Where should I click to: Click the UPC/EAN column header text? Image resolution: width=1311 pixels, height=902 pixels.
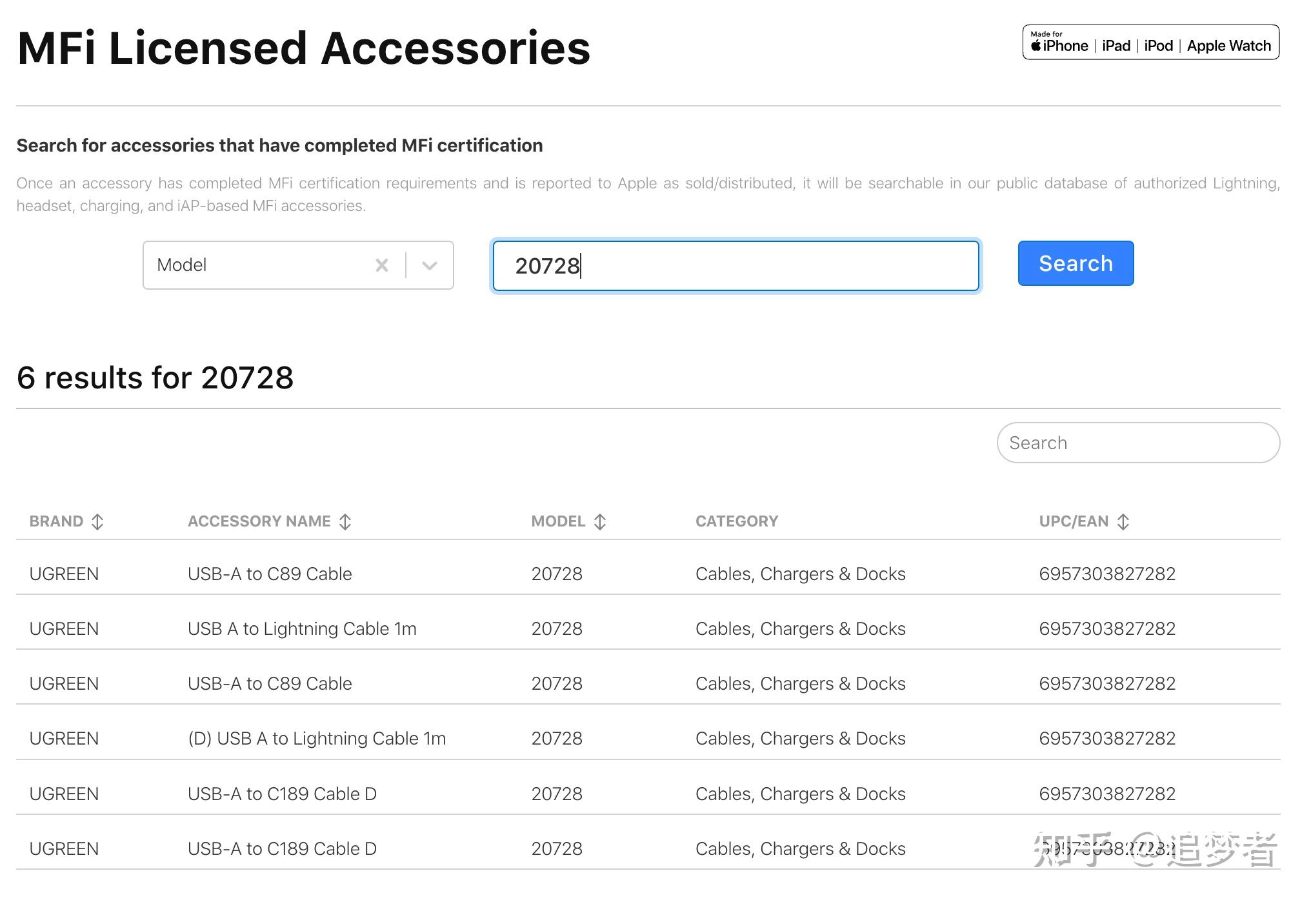[x=1073, y=521]
